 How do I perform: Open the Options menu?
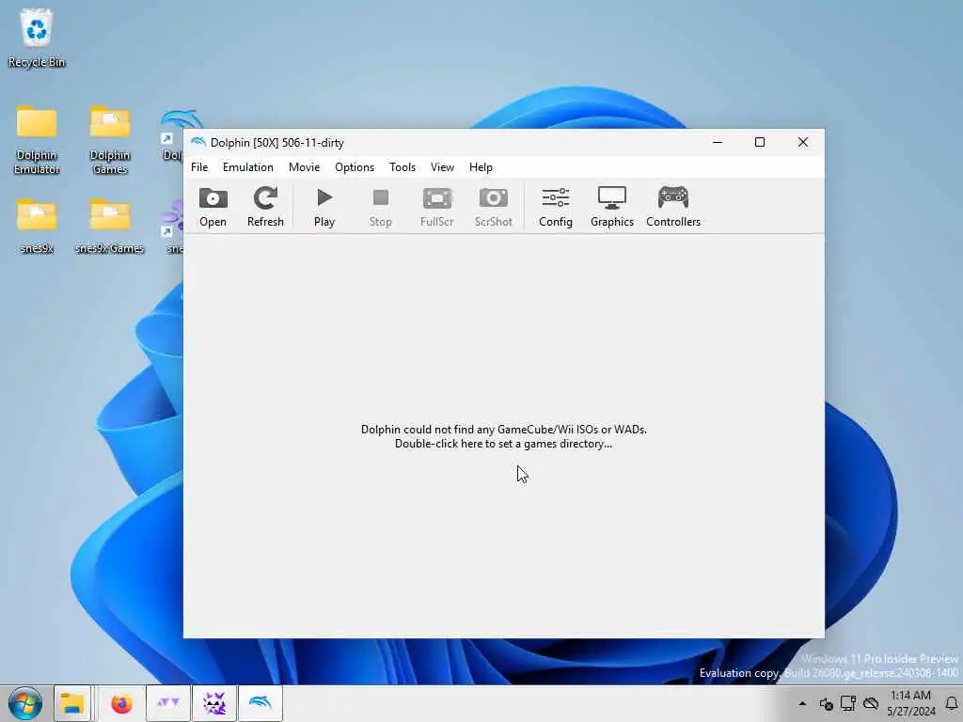tap(355, 167)
